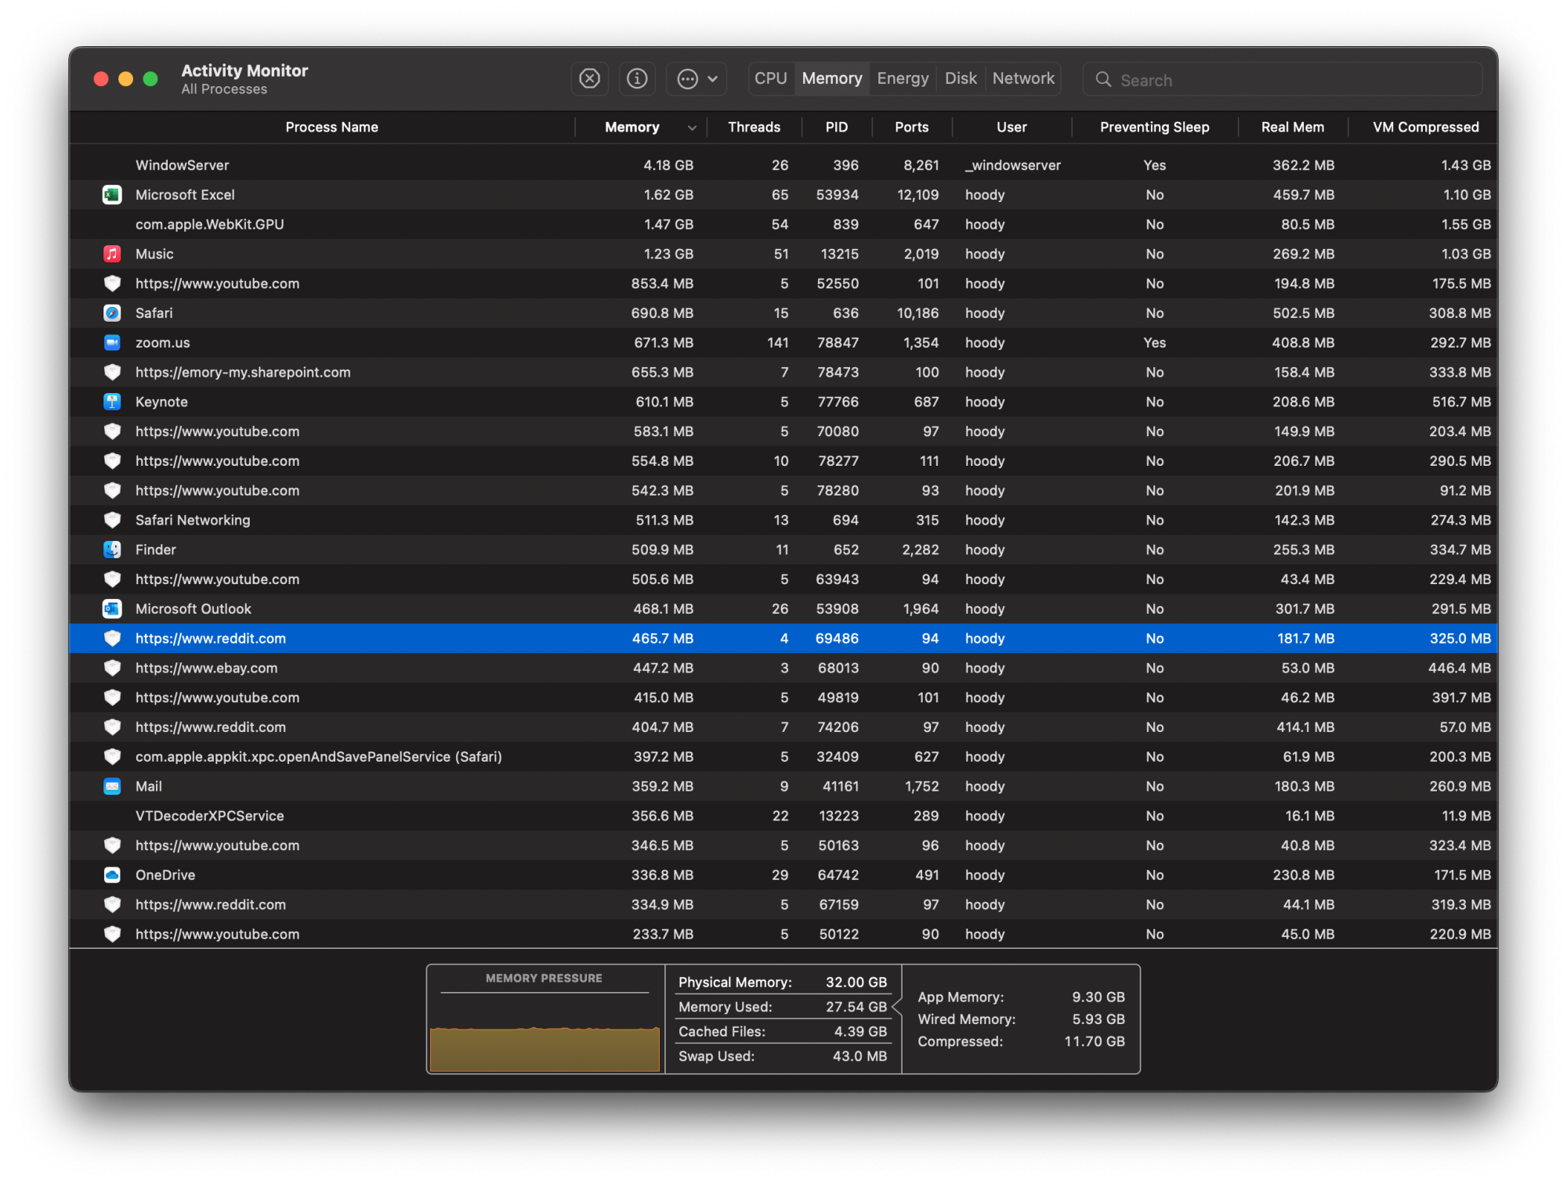1567x1183 pixels.
Task: Sort by Real Mem column header
Action: pyautogui.click(x=1293, y=127)
